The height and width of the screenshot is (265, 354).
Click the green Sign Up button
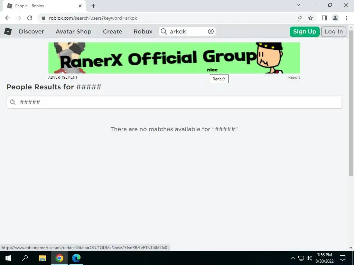click(305, 31)
